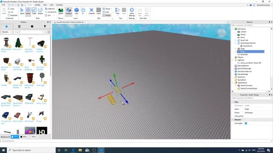Collapse the Workspace tree node

point(232,29)
